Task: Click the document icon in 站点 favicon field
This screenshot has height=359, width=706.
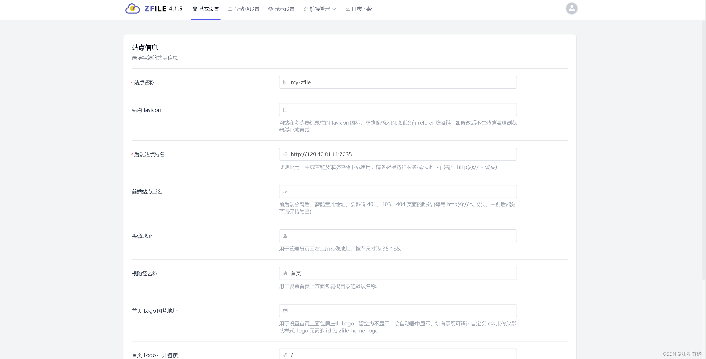Action: tap(285, 110)
